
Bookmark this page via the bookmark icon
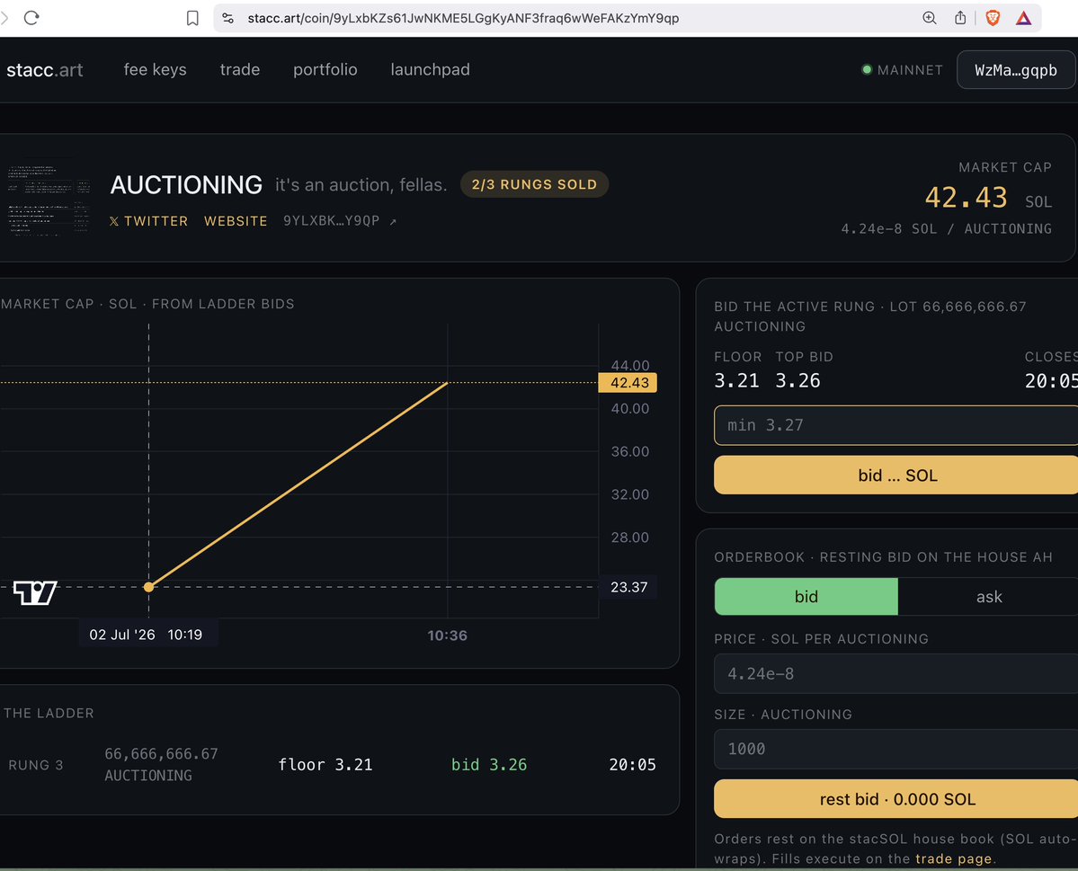point(192,18)
